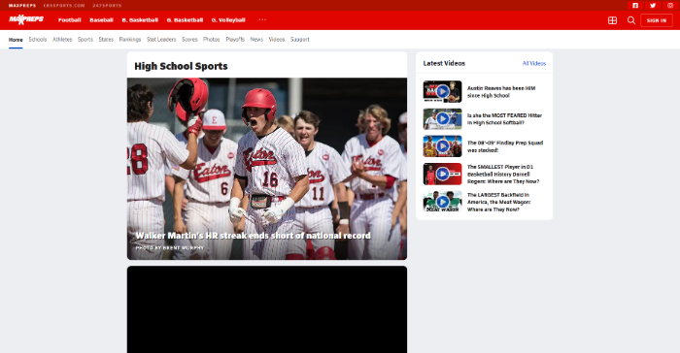The height and width of the screenshot is (353, 680).
Task: Open Walker Martin's HR streak headline
Action: coord(253,236)
